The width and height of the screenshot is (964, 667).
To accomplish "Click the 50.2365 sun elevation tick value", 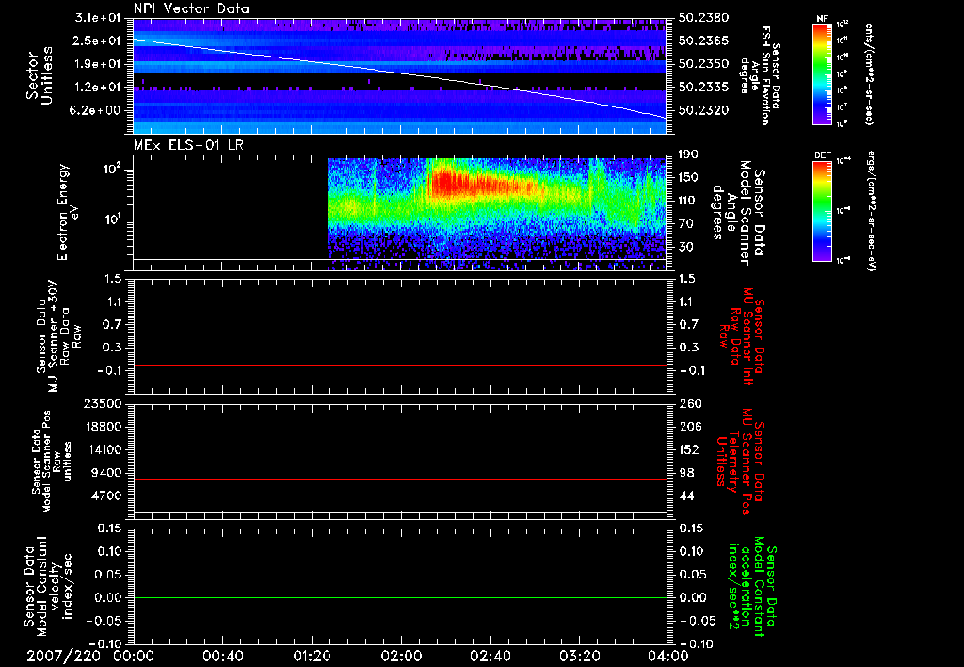I will (704, 41).
